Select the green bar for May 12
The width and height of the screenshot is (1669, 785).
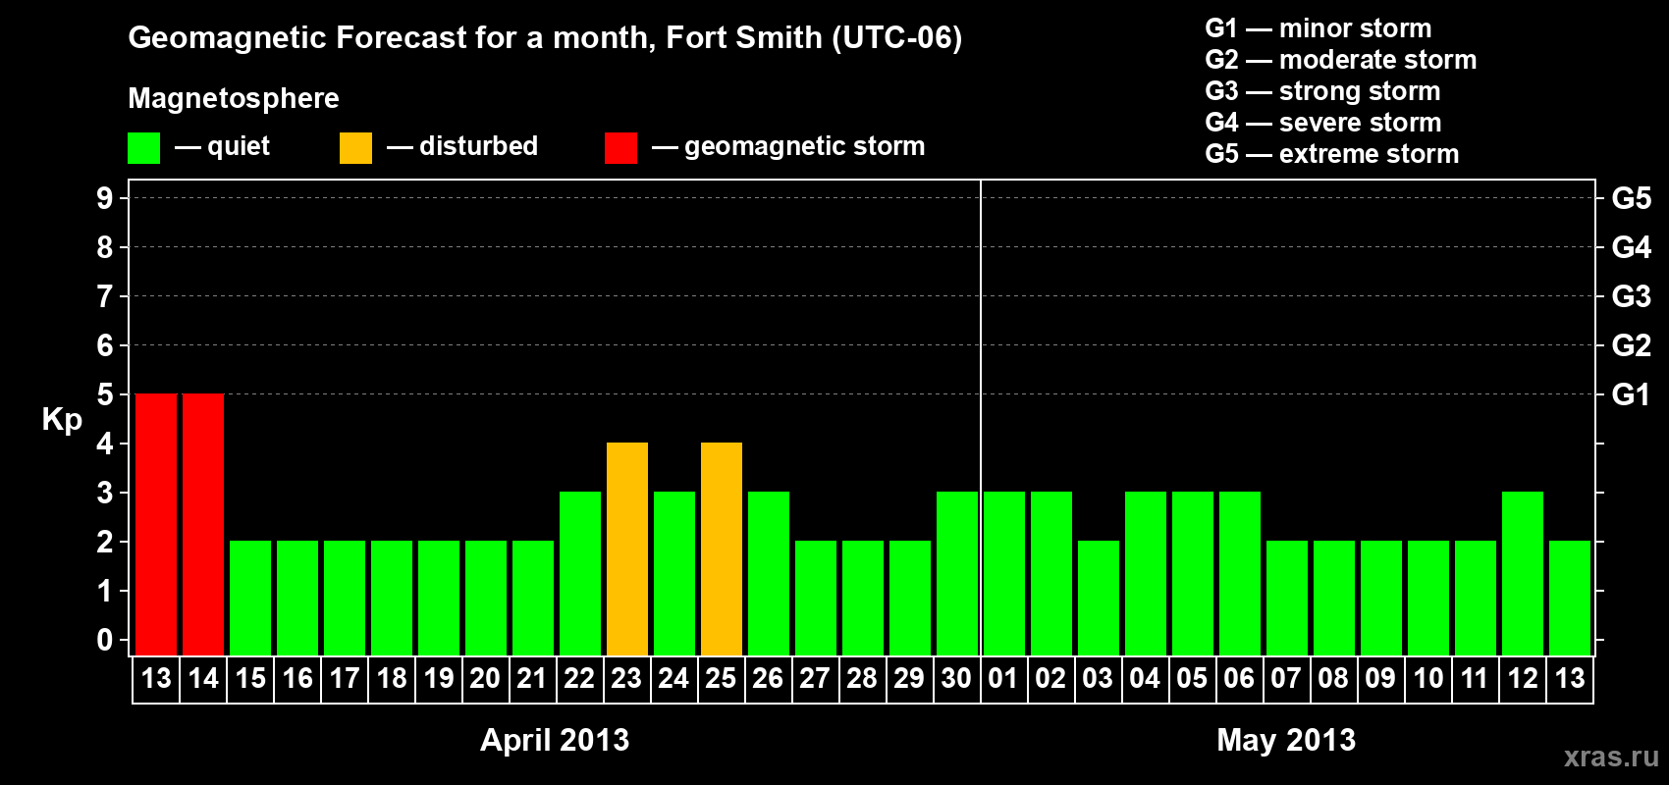1523,573
